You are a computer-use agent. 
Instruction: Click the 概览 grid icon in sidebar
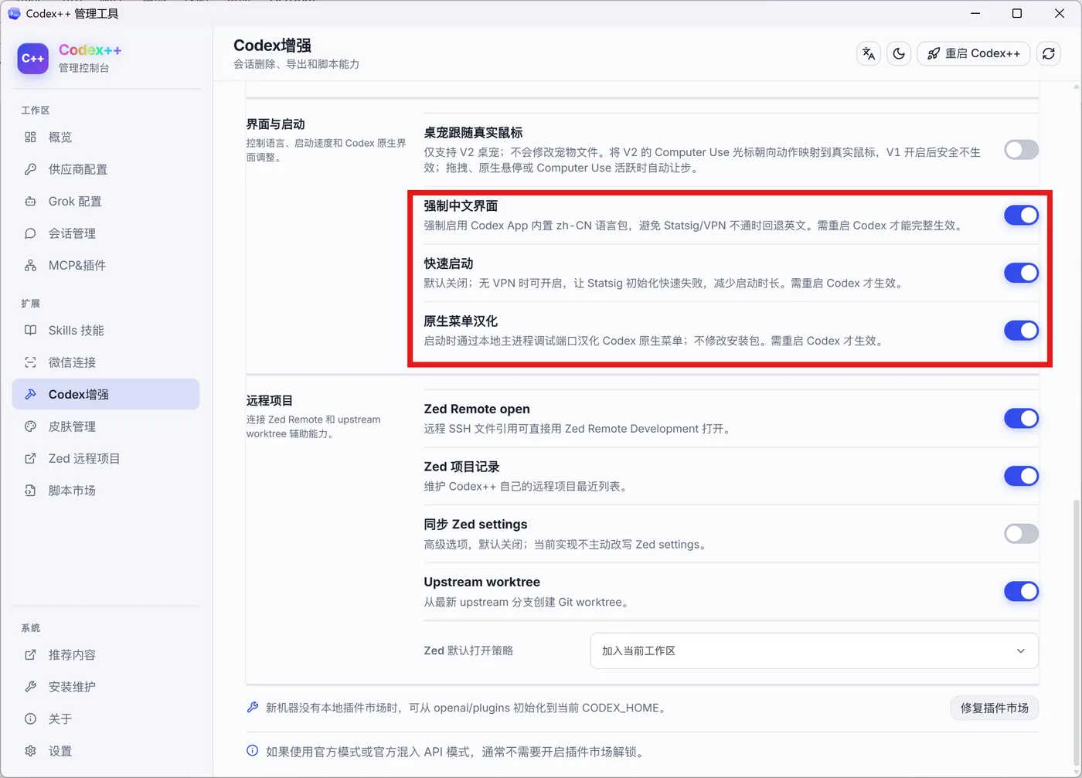pyautogui.click(x=30, y=137)
